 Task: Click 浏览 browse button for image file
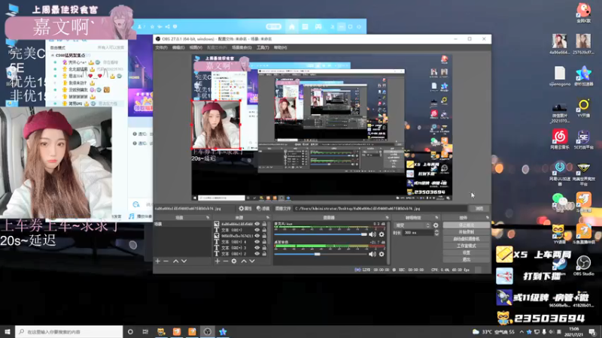[x=479, y=209]
